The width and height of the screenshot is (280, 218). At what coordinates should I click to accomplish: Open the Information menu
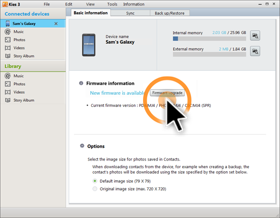[134, 4]
